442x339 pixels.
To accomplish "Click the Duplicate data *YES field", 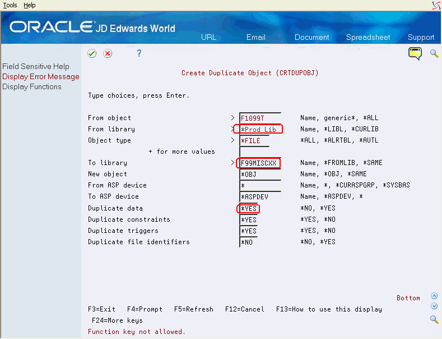I will coord(248,208).
